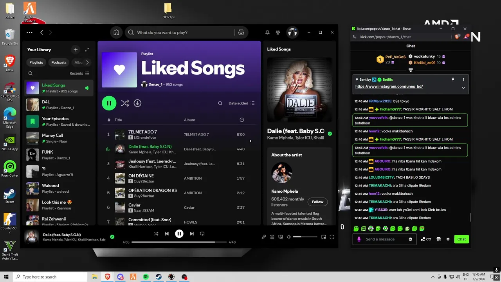The width and height of the screenshot is (501, 282).
Task: Open channel points icon in Kick chat
Action: pyautogui.click(x=426, y=239)
